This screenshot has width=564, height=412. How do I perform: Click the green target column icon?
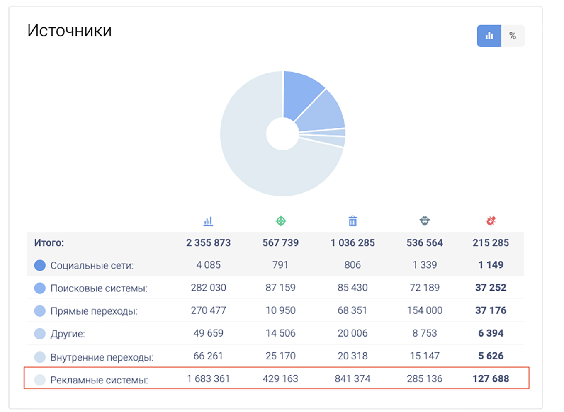[x=281, y=221]
